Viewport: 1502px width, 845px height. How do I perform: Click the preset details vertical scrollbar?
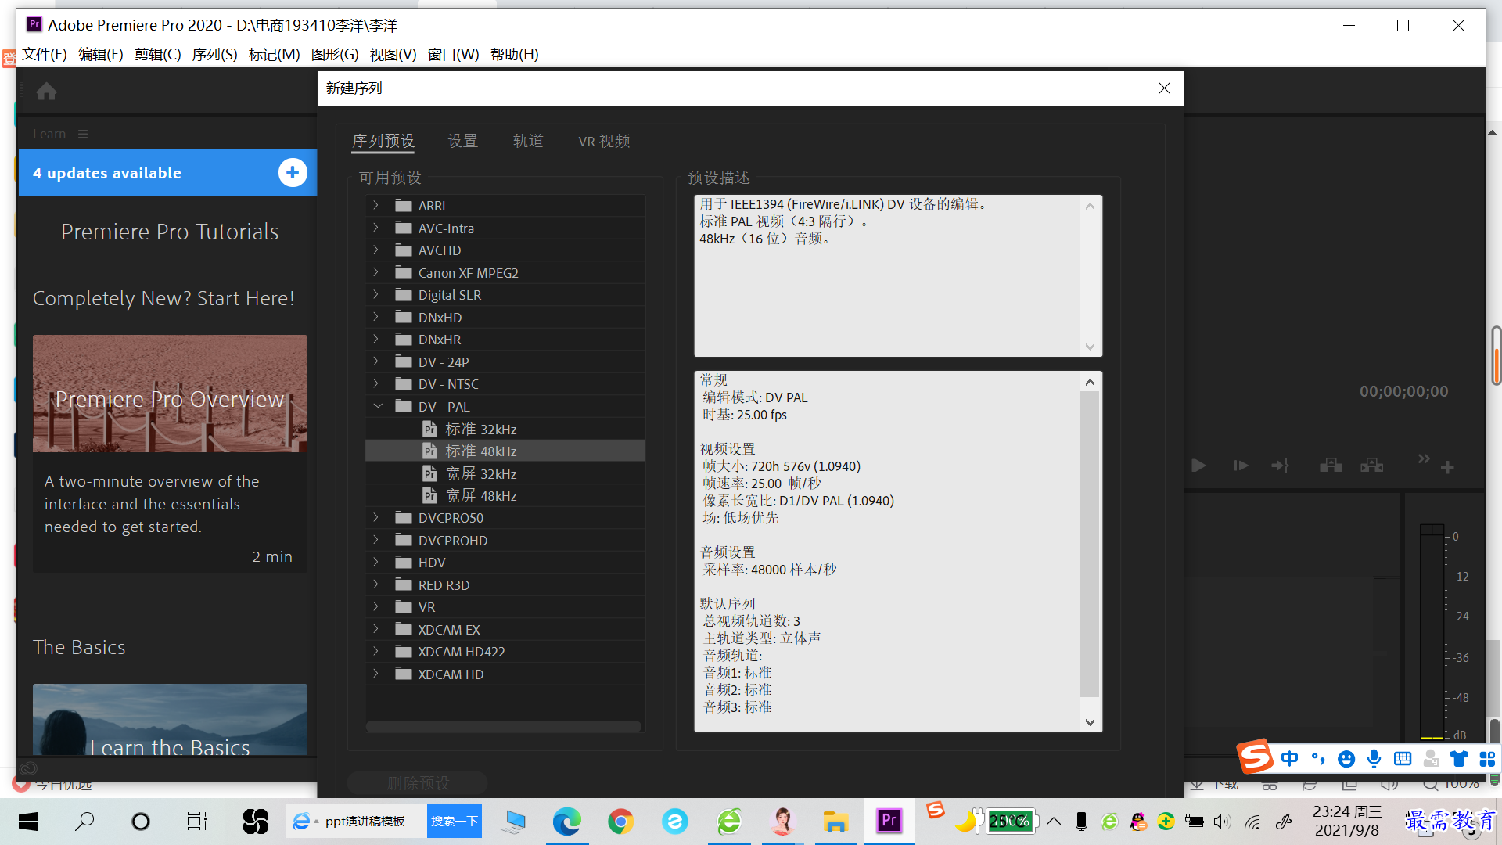[1090, 544]
